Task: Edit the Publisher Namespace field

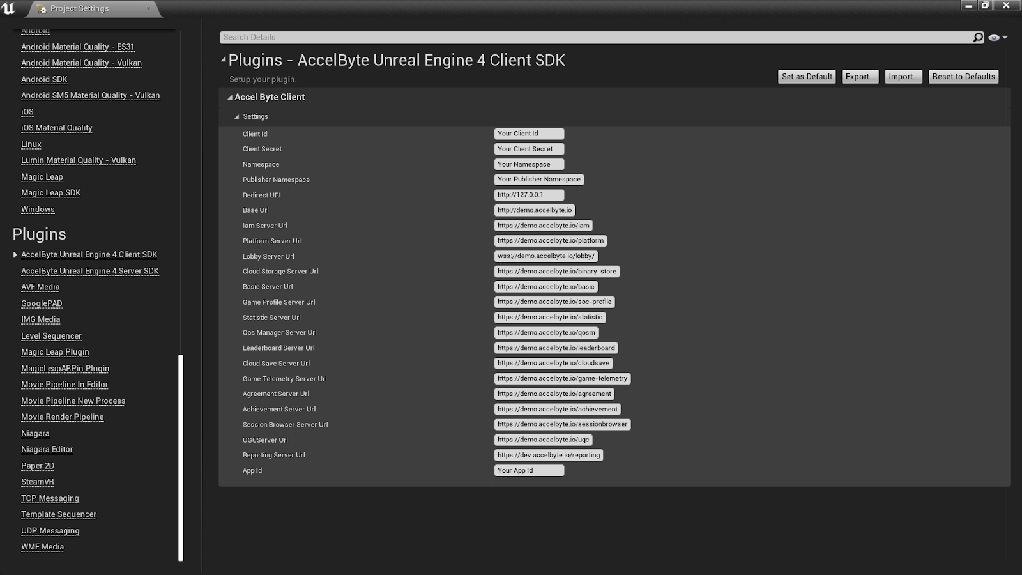Action: [x=539, y=180]
